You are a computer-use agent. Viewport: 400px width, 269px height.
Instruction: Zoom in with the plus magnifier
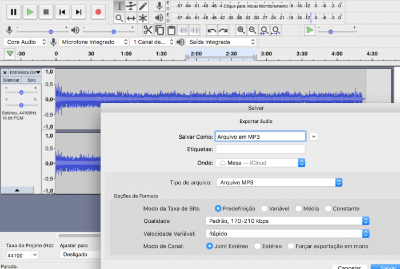coord(241,30)
